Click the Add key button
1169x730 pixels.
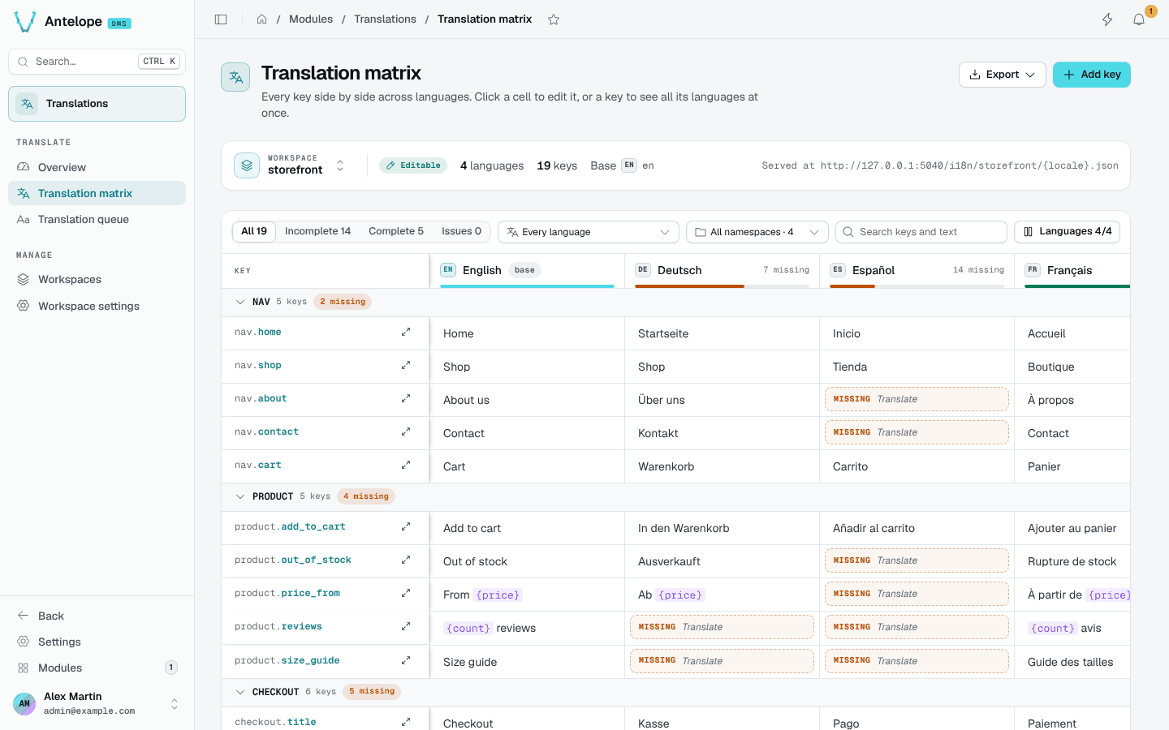pyautogui.click(x=1092, y=75)
